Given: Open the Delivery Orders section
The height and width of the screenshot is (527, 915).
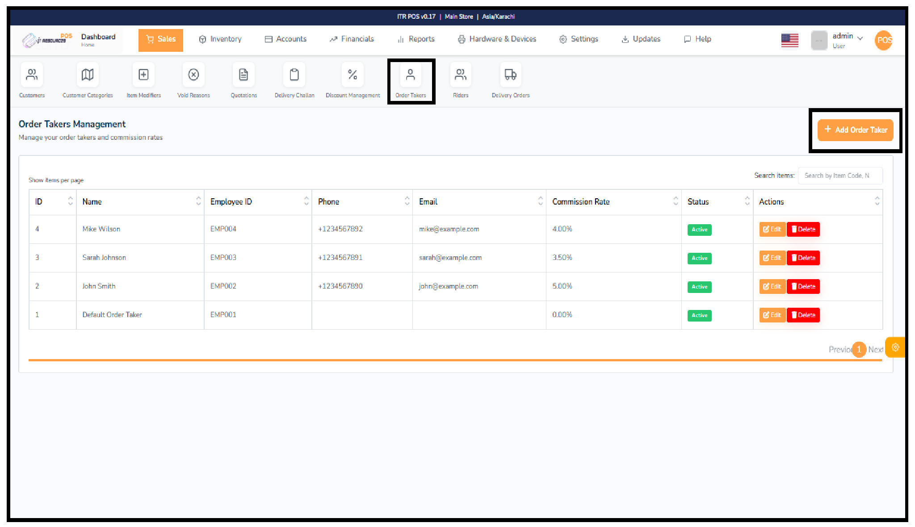Looking at the screenshot, I should point(510,80).
